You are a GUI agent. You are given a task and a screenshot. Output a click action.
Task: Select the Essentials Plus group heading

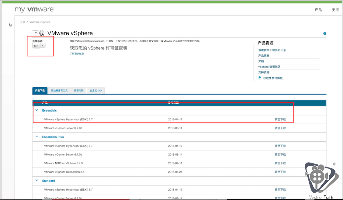pyautogui.click(x=53, y=137)
